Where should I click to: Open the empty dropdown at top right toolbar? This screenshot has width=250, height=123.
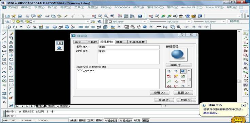(x=223, y=16)
